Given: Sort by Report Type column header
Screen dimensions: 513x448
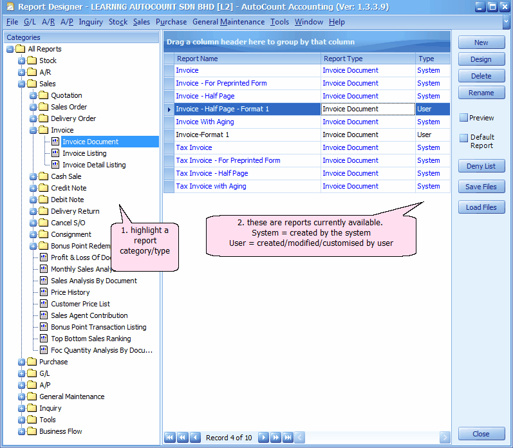Looking at the screenshot, I should (x=368, y=59).
